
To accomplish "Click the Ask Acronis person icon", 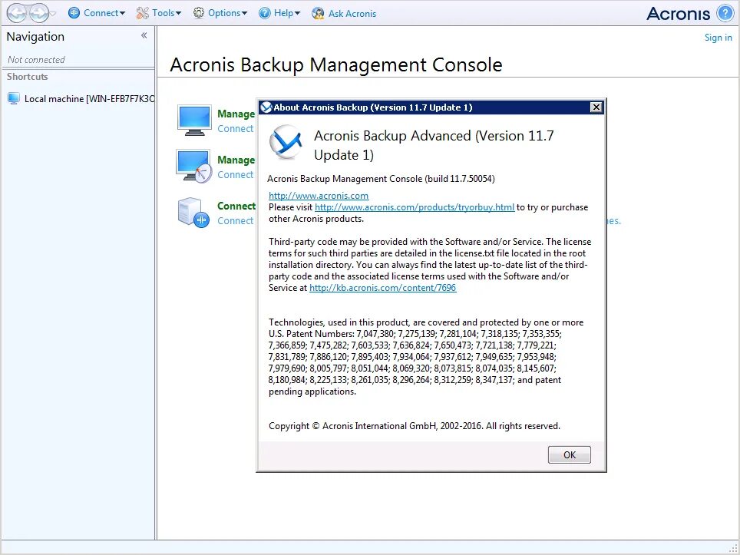I will click(x=318, y=13).
